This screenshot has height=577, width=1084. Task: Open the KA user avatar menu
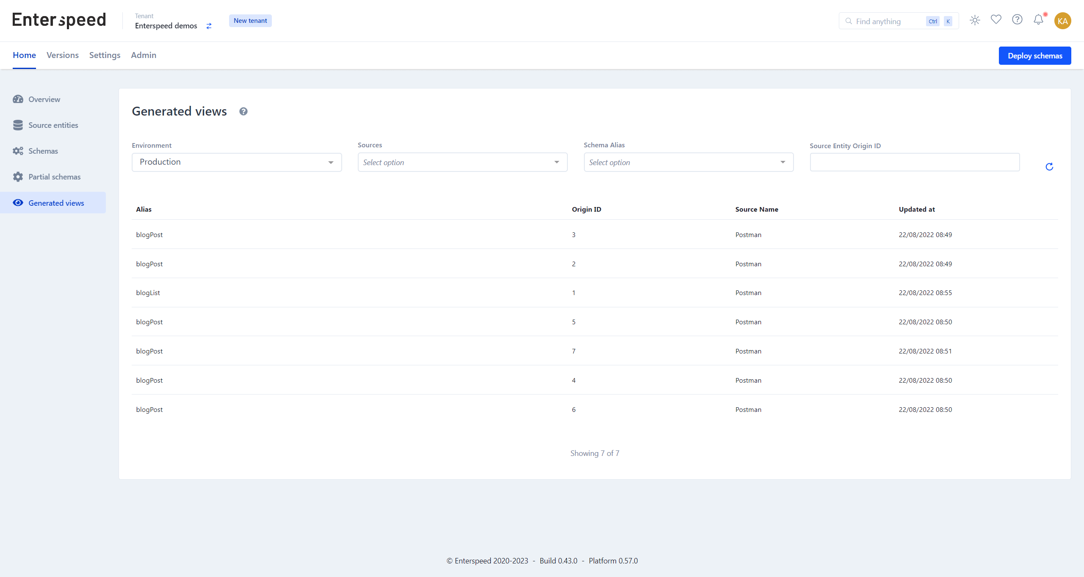tap(1062, 21)
